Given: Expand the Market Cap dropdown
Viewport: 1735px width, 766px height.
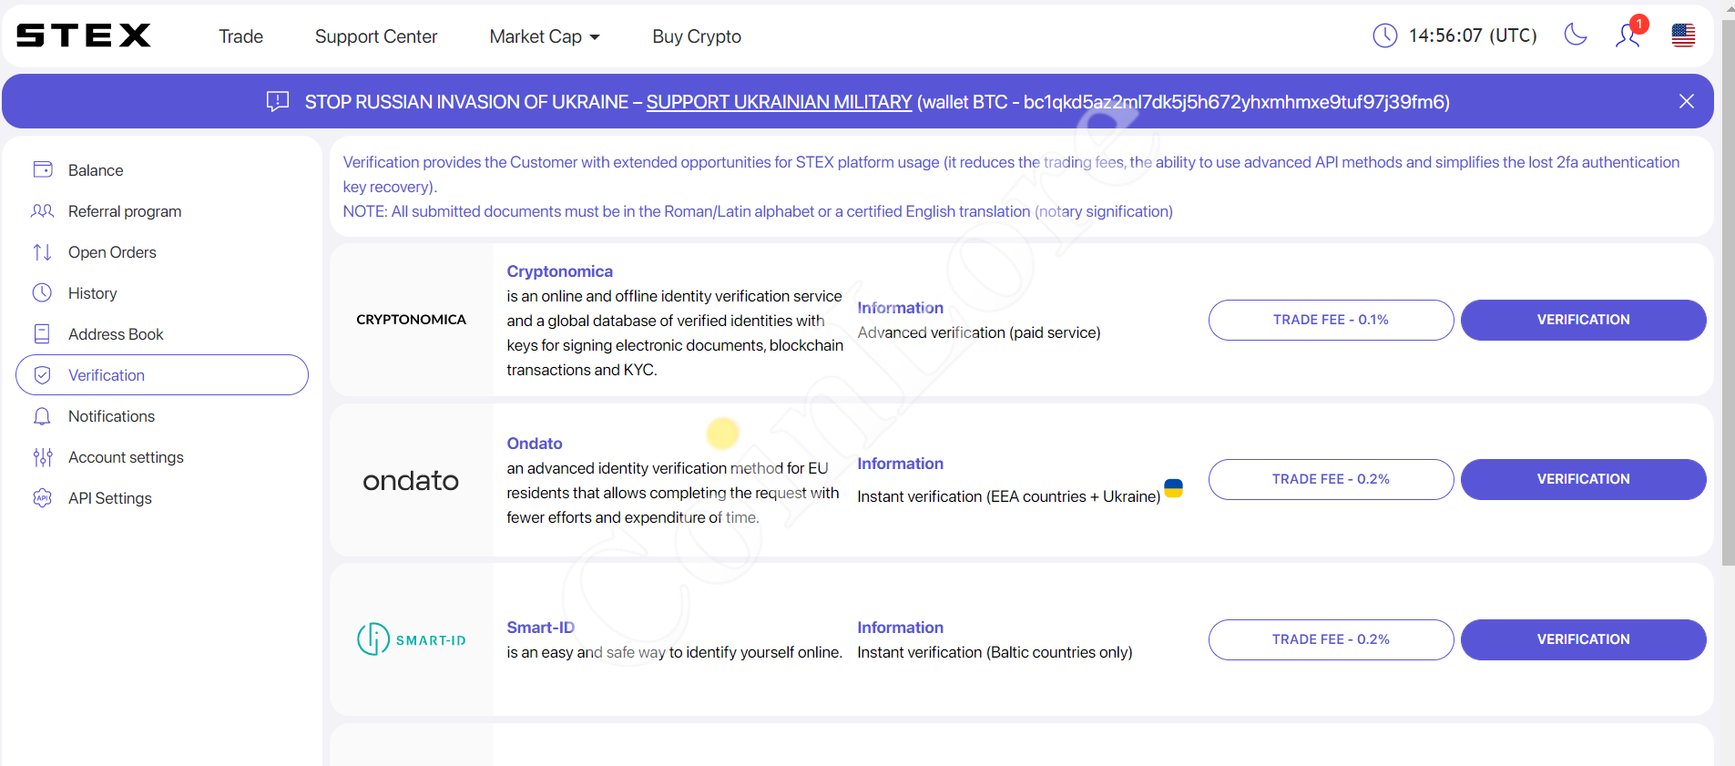Looking at the screenshot, I should (545, 36).
